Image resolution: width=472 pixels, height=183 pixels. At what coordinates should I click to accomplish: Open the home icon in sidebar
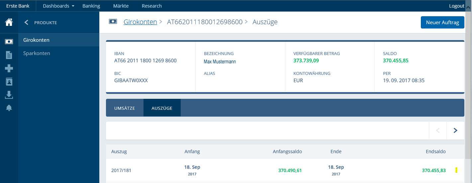(9, 22)
